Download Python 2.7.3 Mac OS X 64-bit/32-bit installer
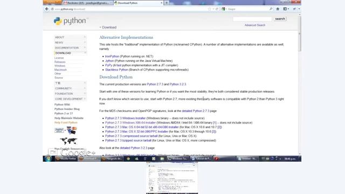Viewport: 345px width, 194px height. [x=142, y=127]
